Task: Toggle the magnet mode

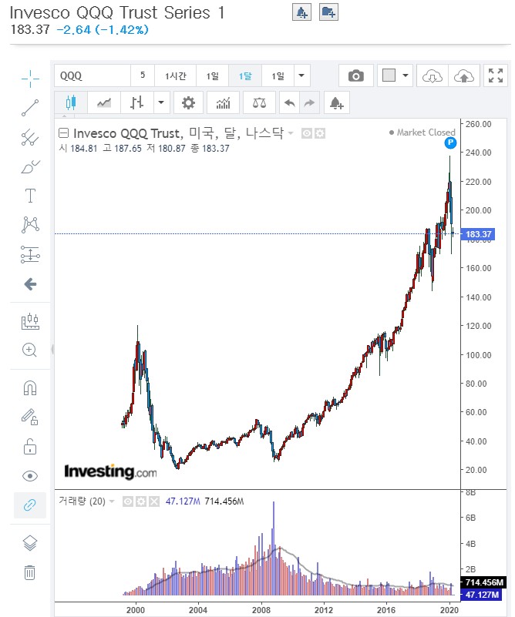Action: coord(30,388)
